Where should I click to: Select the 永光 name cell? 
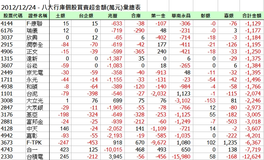click(x=32, y=80)
